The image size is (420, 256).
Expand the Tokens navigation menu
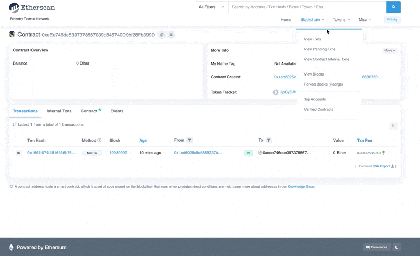[341, 20]
